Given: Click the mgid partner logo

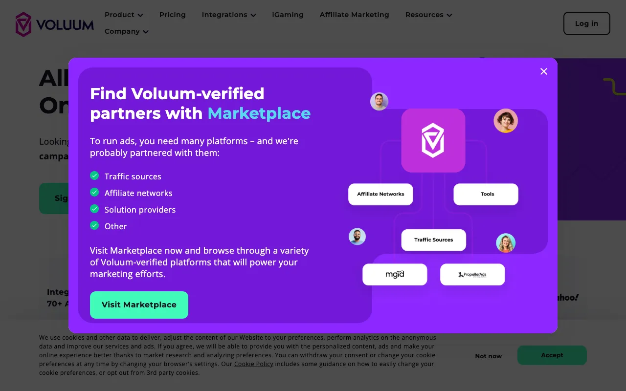Looking at the screenshot, I should [394, 274].
